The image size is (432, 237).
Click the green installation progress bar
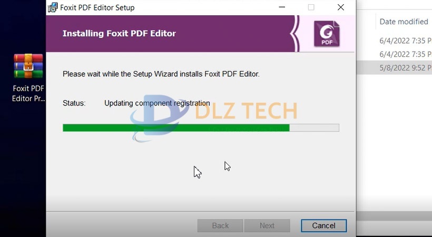coord(176,128)
